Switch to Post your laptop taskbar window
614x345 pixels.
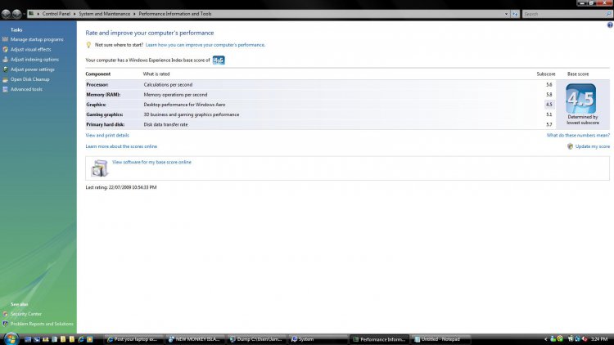[x=133, y=339]
